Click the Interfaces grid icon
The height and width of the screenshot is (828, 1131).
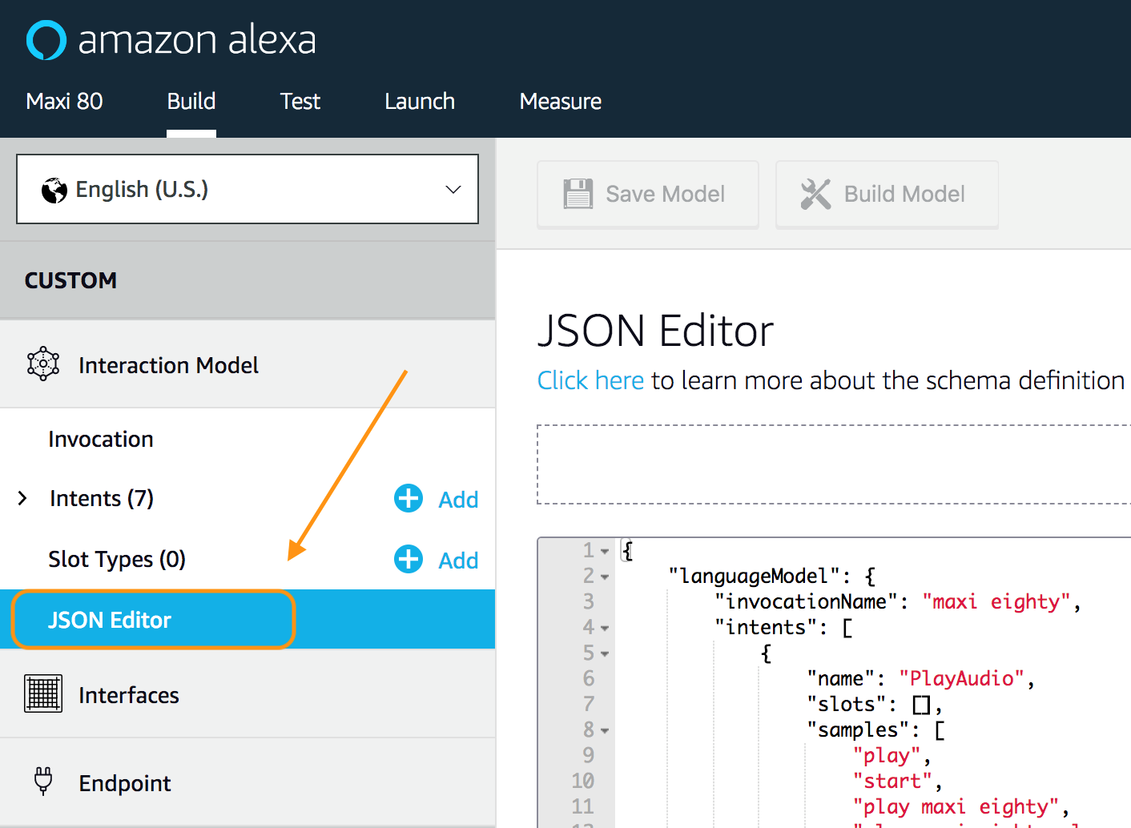(42, 693)
